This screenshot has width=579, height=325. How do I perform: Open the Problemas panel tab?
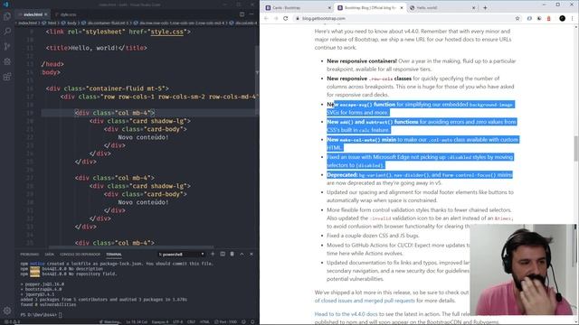coord(30,255)
